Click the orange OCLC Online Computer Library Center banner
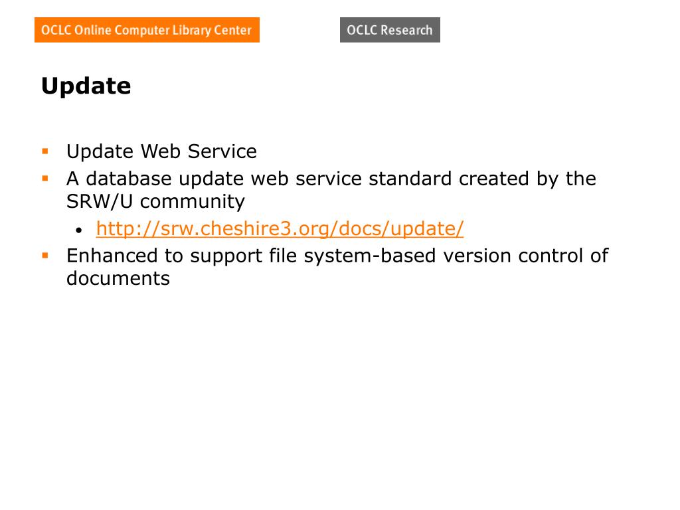The height and width of the screenshot is (510, 680). (x=147, y=30)
